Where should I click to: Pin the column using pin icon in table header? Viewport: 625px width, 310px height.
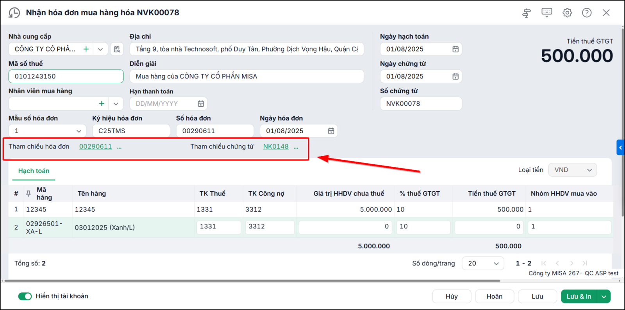[28, 194]
